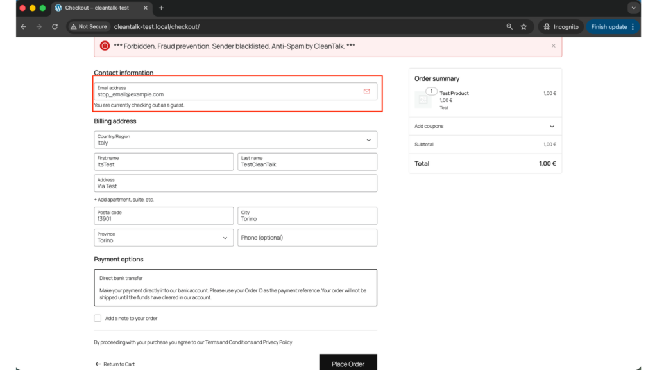Click the bookmark star in the address bar
This screenshot has height=370, width=657.
click(524, 26)
